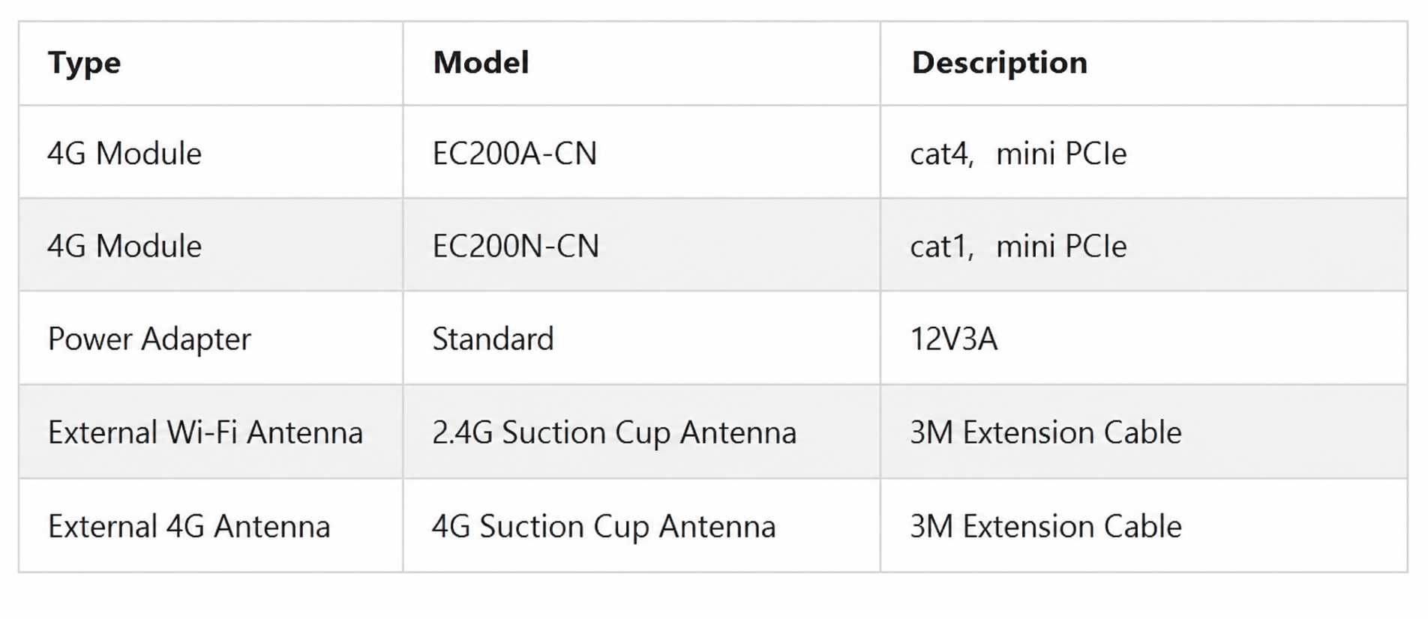Click 'cat1' text in the EC200N-CN row
Viewport: 1428px width, 619px height.
[940, 246]
